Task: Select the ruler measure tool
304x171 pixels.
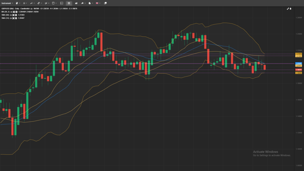Action: point(39,3)
